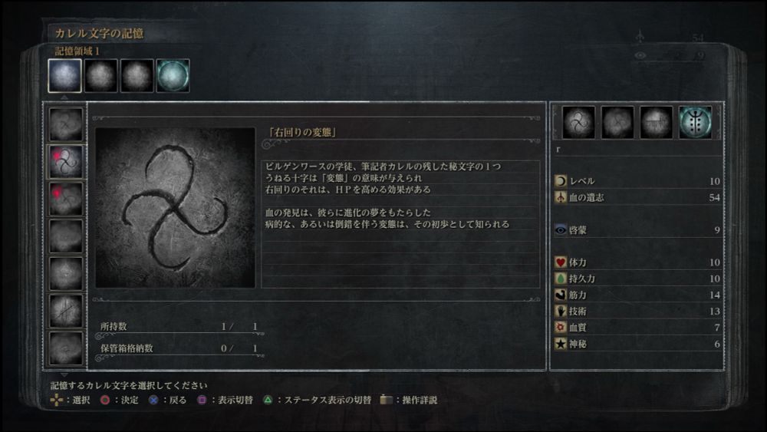The height and width of the screenshot is (432, 767).
Task: Click the 記憶領域1 section label
Action: click(77, 51)
